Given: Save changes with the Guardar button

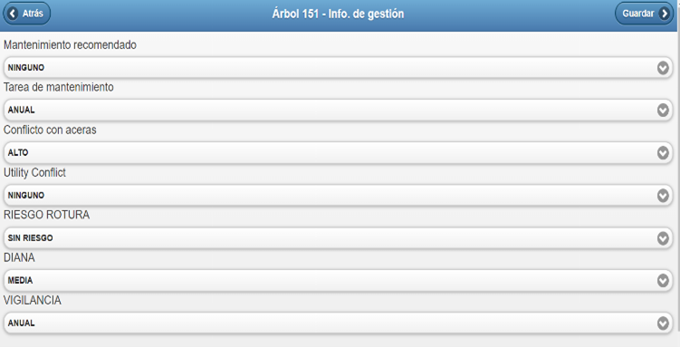Looking at the screenshot, I should pyautogui.click(x=644, y=14).
